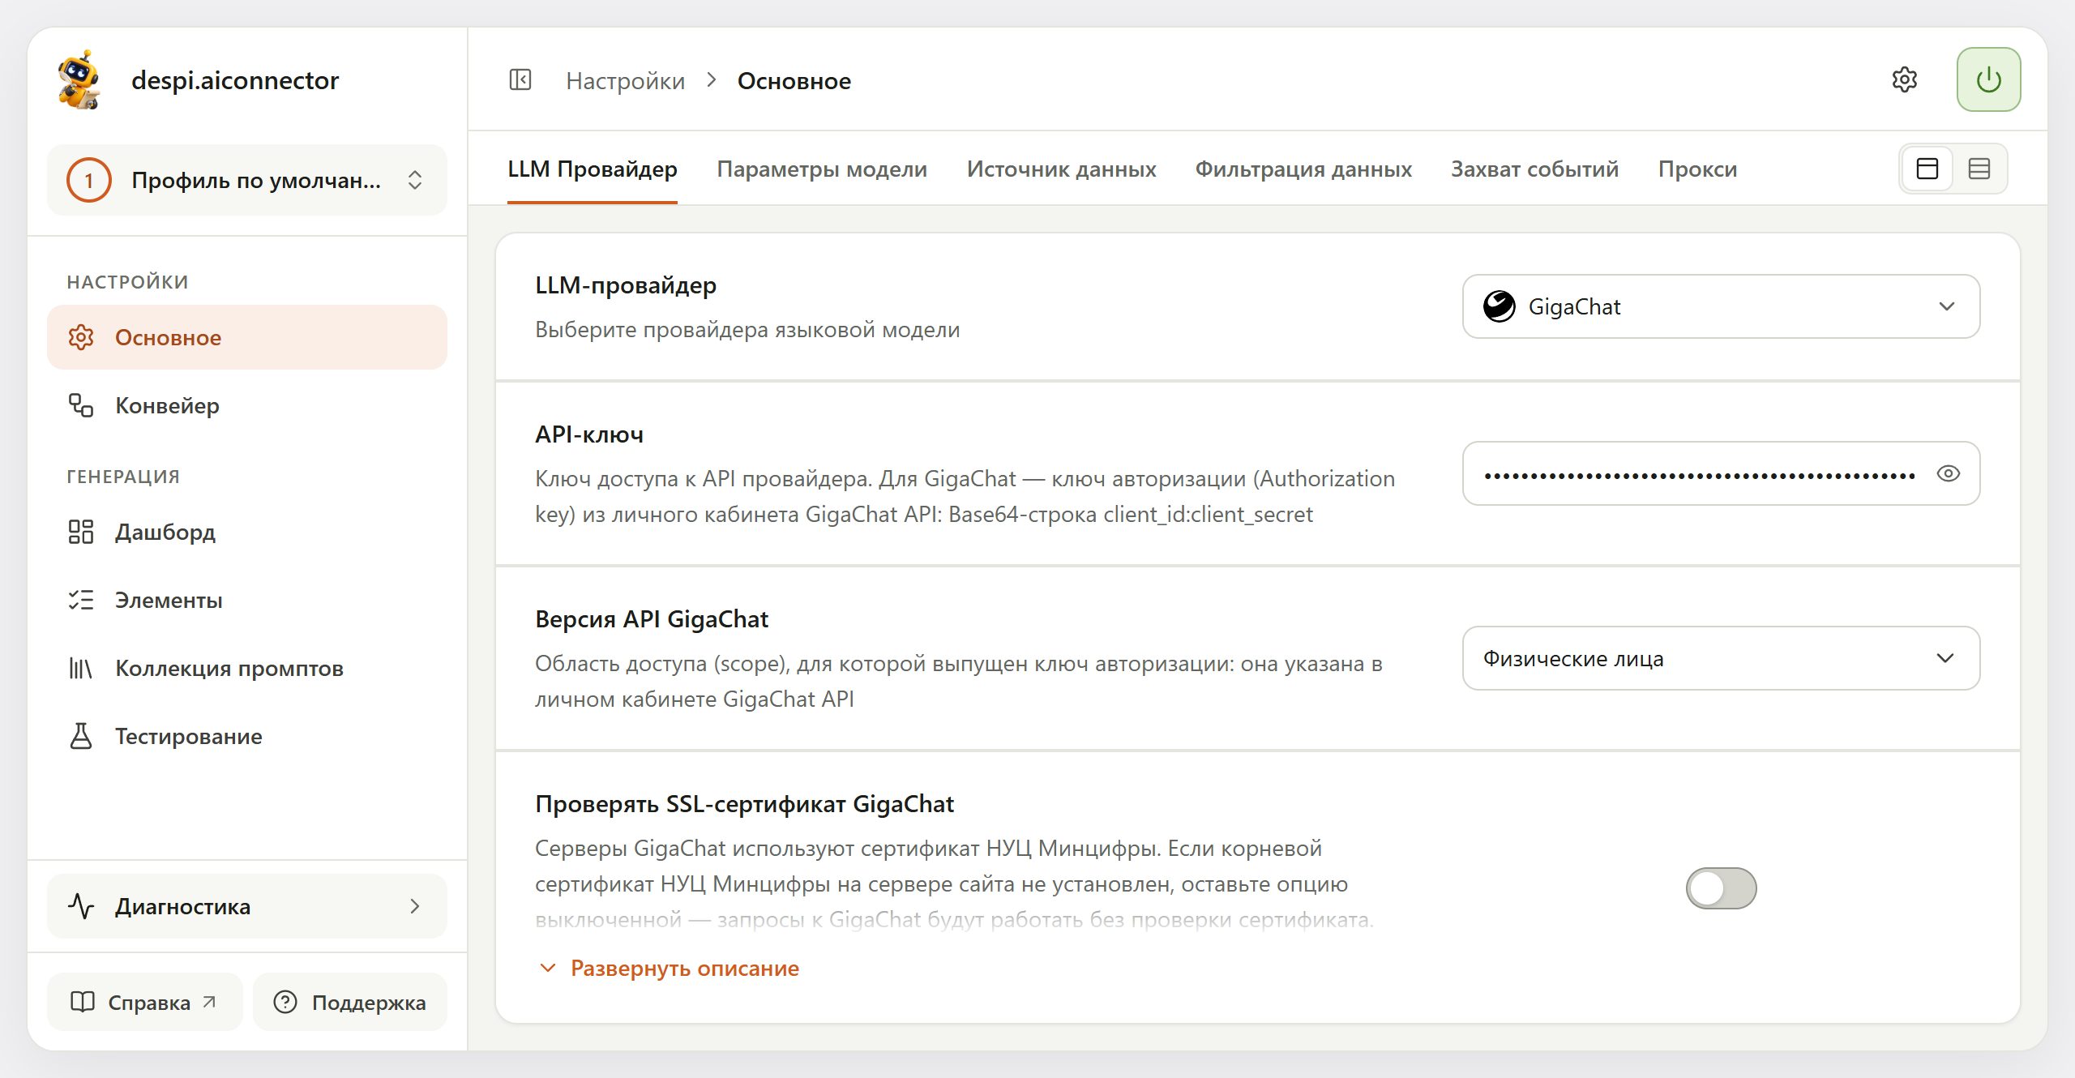This screenshot has width=2075, height=1078.
Task: Collapse the sidebar panel icon
Action: point(520,80)
